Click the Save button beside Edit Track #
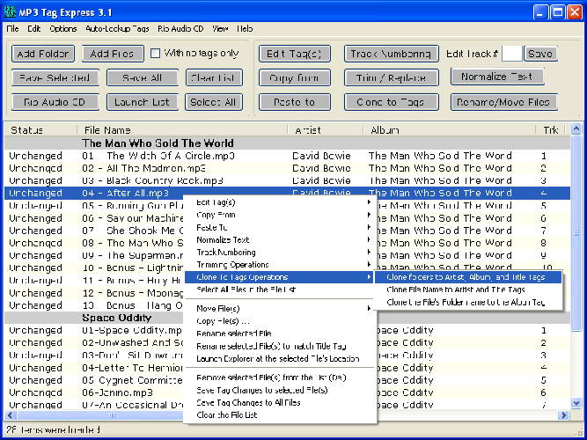587x440 pixels. pyautogui.click(x=540, y=54)
